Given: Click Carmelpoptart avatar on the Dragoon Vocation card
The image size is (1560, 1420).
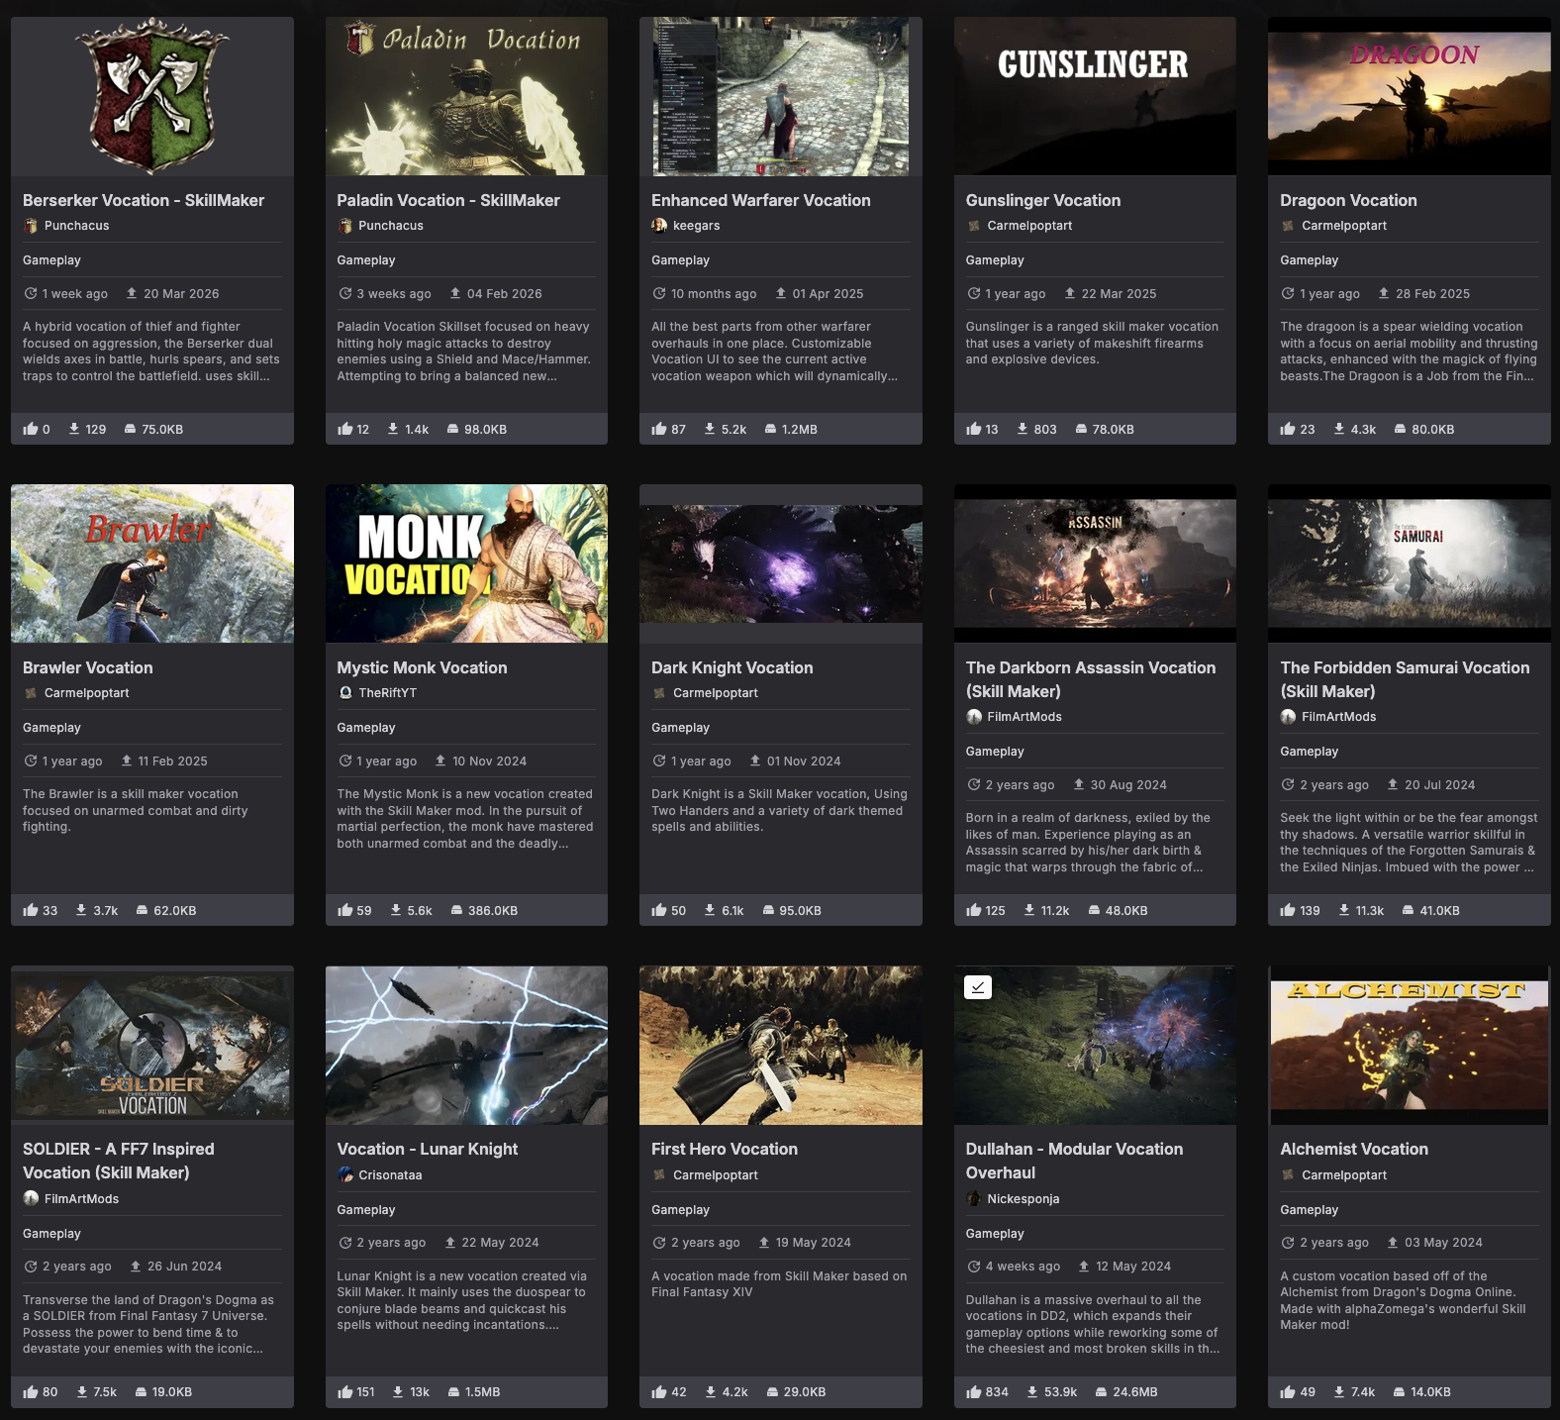Looking at the screenshot, I should coord(1288,226).
